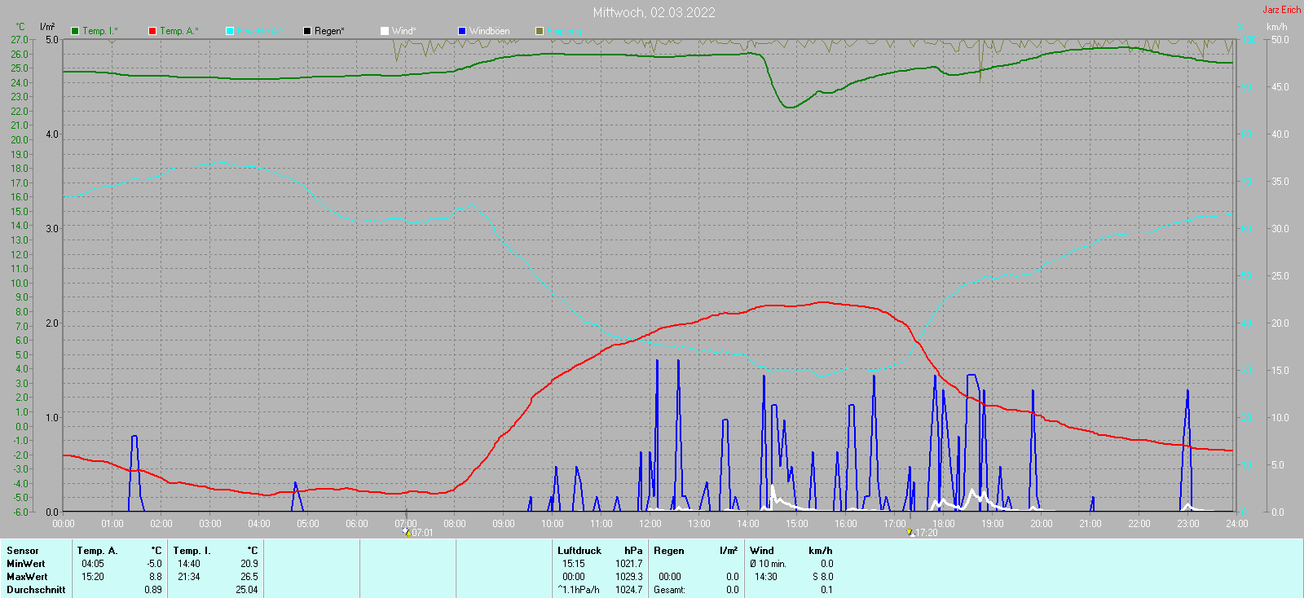Click the Mittwoch, 02.03.2022 date title
This screenshot has height=598, width=1304.
pos(654,12)
